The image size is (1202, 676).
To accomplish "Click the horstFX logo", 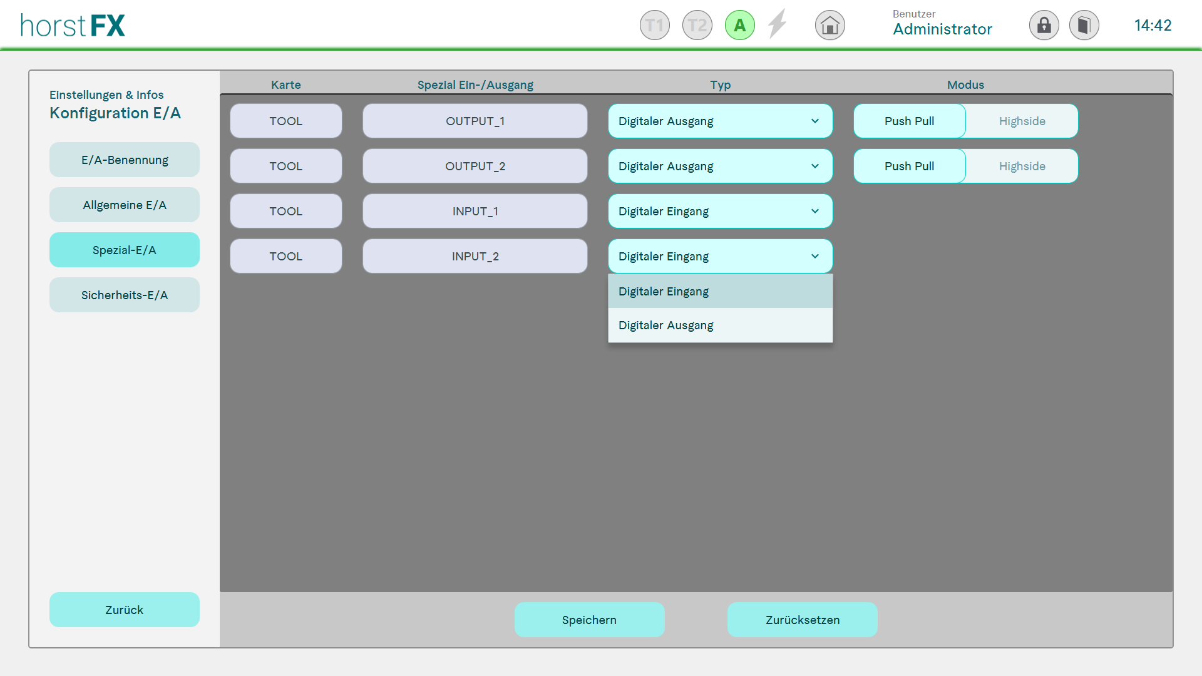I will click(x=73, y=26).
